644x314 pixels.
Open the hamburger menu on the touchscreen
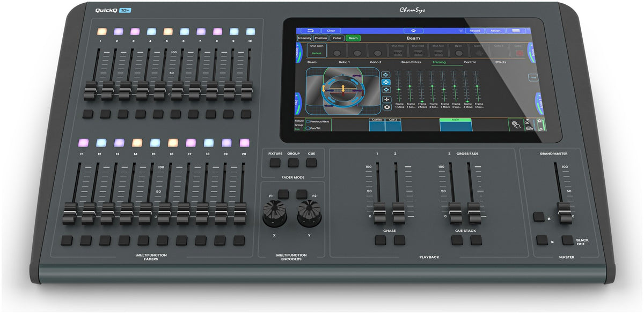click(516, 31)
